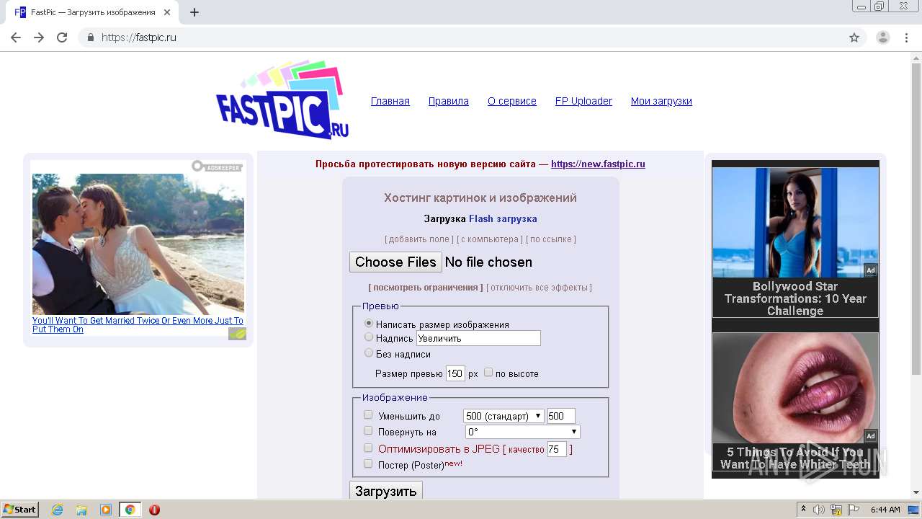
Task: Click JPEG quality 75 field
Action: coord(557,449)
